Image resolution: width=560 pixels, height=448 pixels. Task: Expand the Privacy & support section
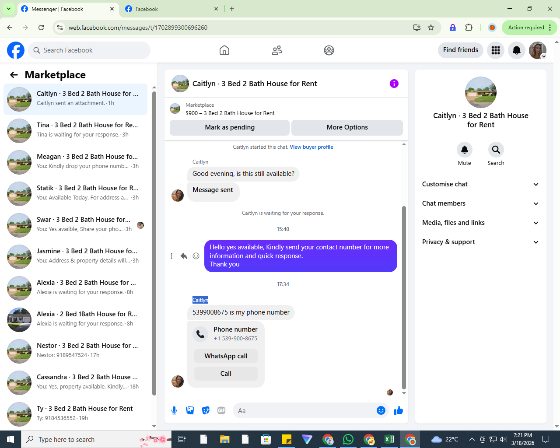[x=481, y=242]
